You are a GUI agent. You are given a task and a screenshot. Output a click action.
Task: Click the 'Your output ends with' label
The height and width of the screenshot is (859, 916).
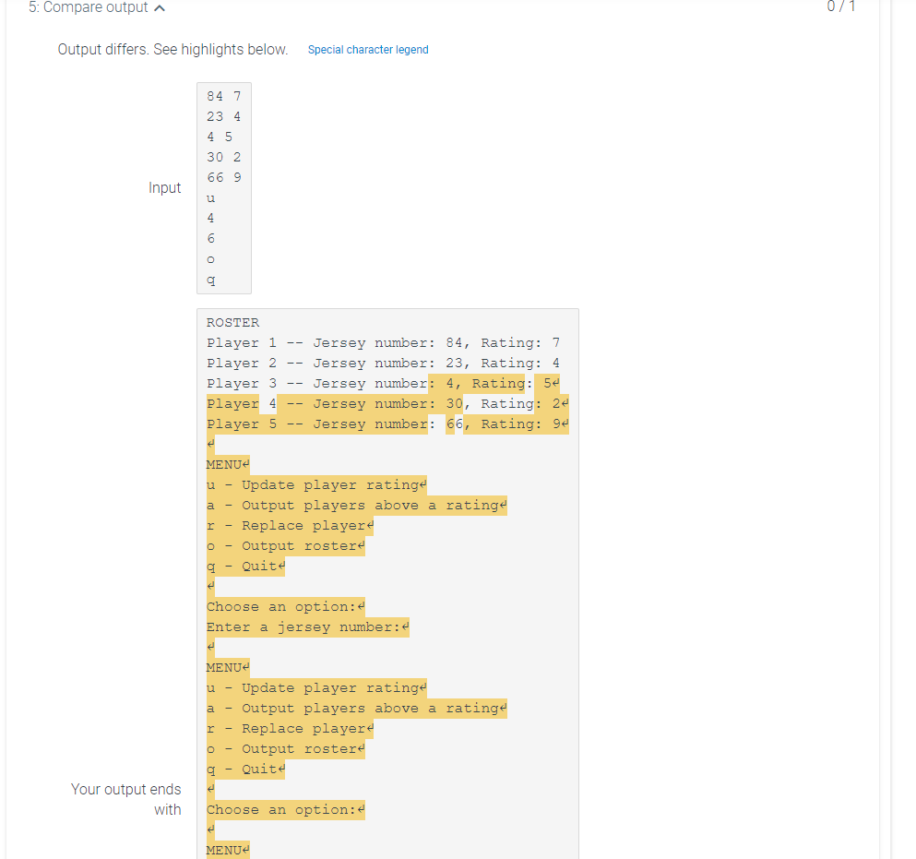(125, 799)
